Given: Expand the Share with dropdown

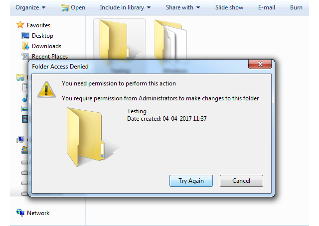Looking at the screenshot, I should [183, 7].
